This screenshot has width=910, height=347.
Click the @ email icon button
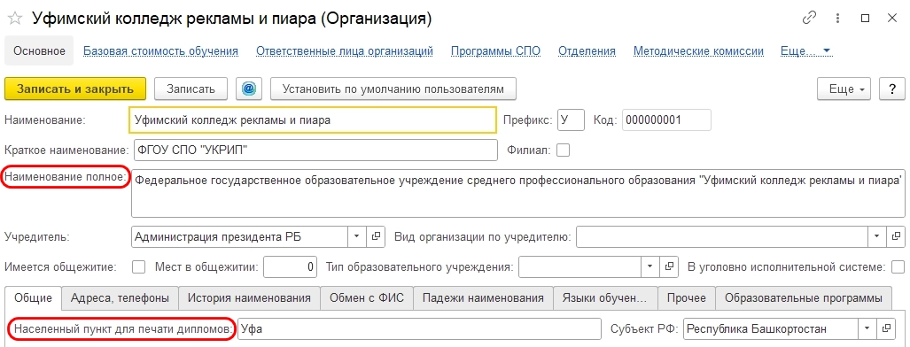(x=249, y=89)
